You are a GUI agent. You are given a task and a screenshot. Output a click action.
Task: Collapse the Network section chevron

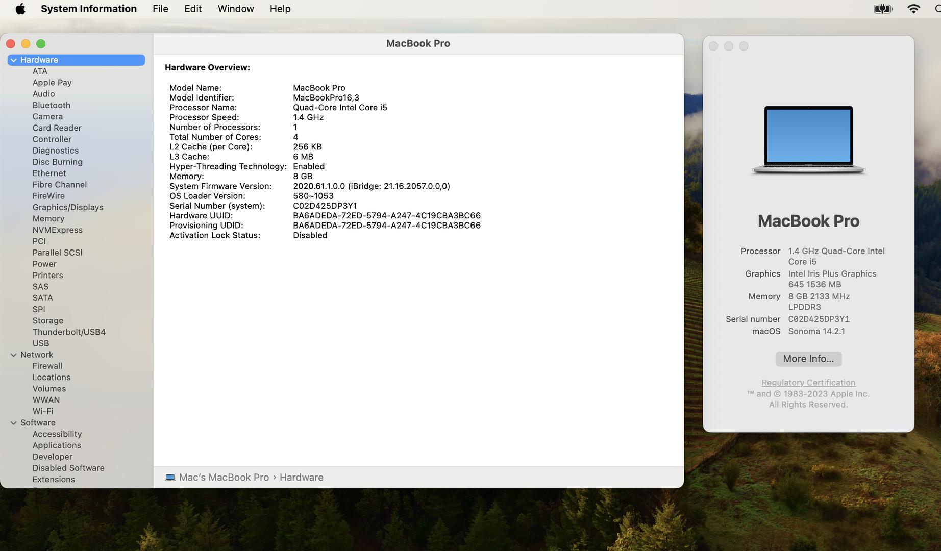click(14, 355)
